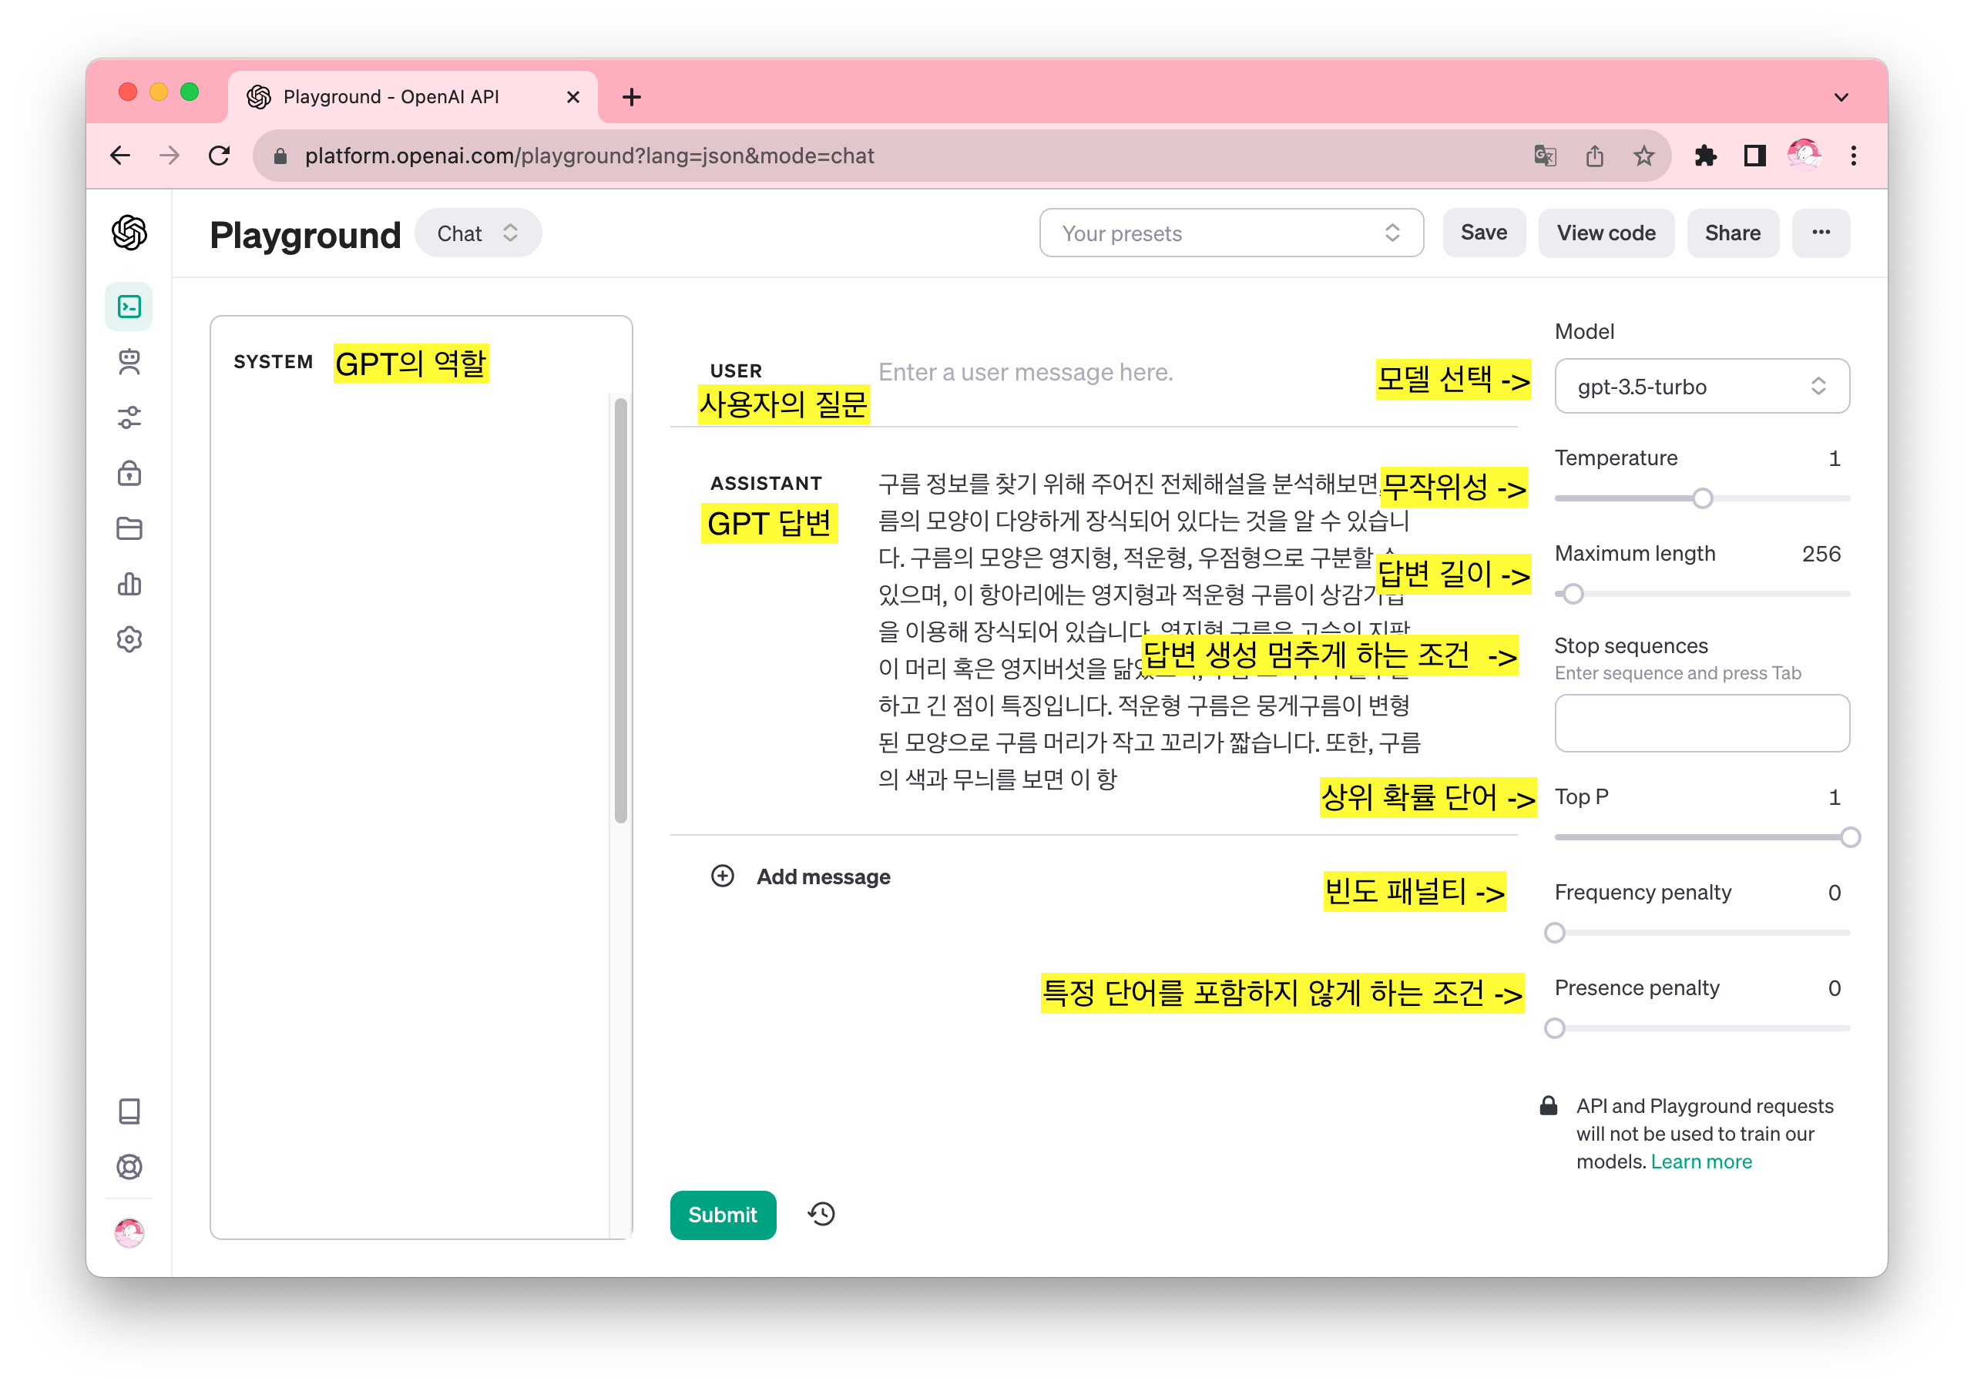
Task: Open the Playground sidebar icon
Action: (x=129, y=307)
